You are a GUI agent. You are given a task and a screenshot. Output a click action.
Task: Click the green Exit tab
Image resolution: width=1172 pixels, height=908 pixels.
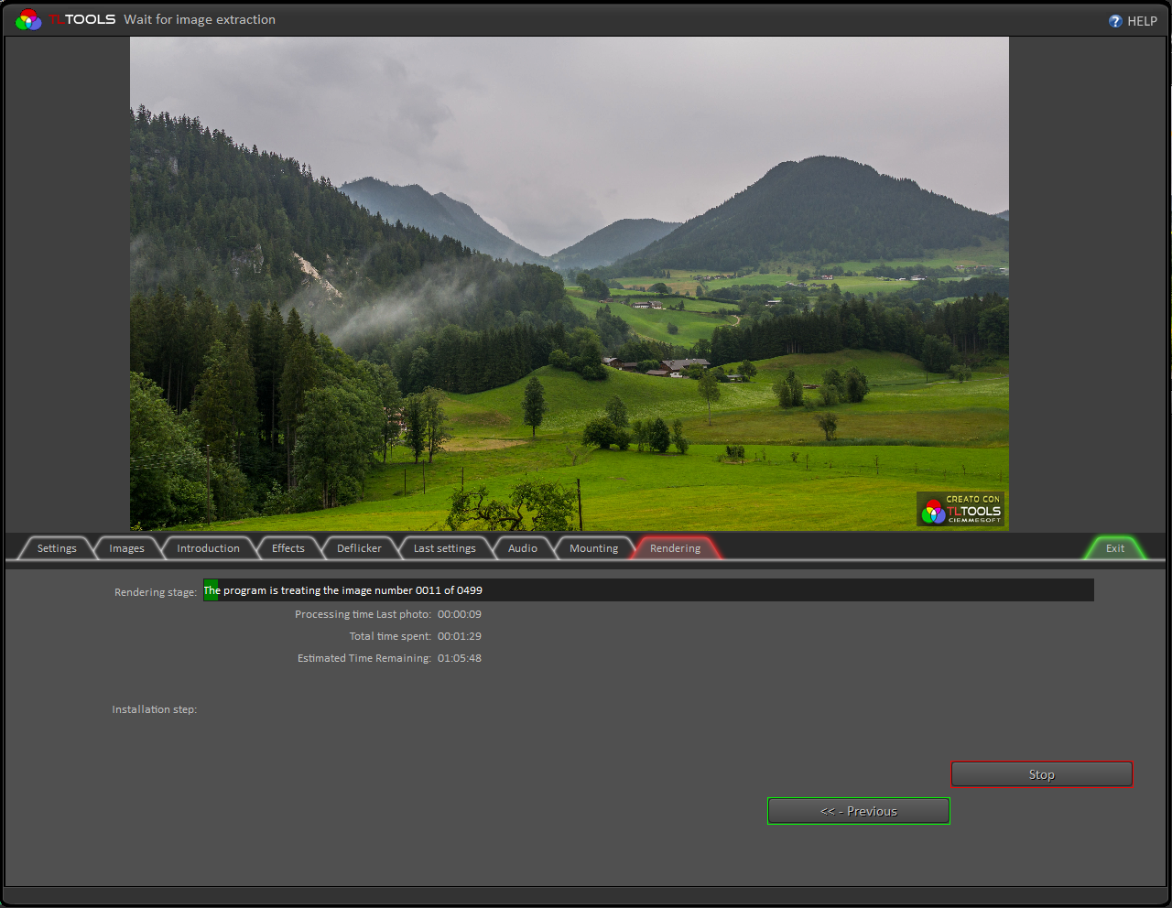click(1114, 548)
